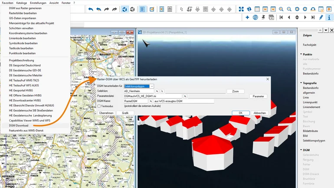
Task: Click the globe icon in second toolbar row
Action: pos(255,17)
